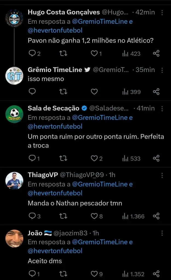Open more options for Hugo Costa Gonçalves' tweet
Viewport: 171px width, 280px height.
pyautogui.click(x=162, y=13)
